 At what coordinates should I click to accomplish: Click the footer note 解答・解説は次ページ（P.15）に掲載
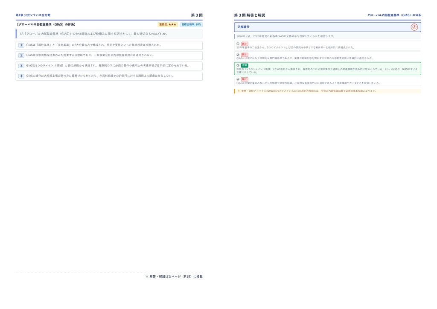174,277
